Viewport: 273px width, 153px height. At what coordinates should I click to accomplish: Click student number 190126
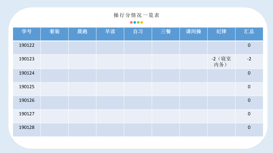point(27,100)
